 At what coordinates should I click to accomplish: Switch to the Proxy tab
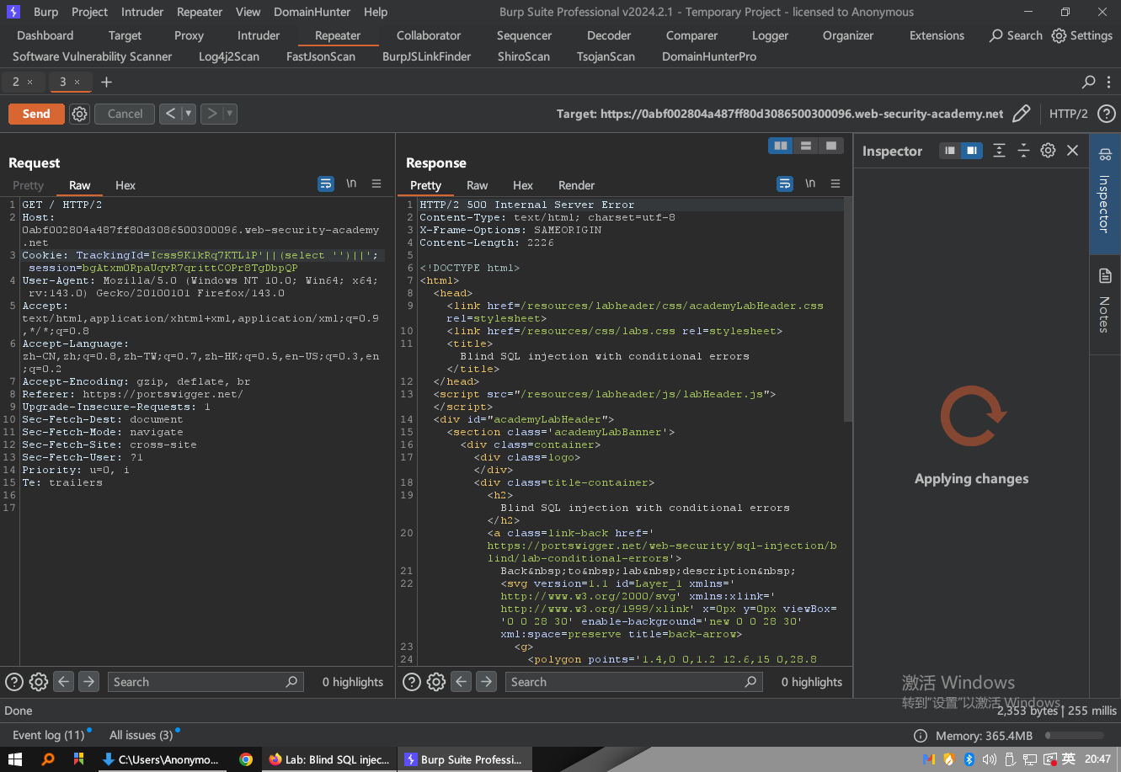coord(189,35)
